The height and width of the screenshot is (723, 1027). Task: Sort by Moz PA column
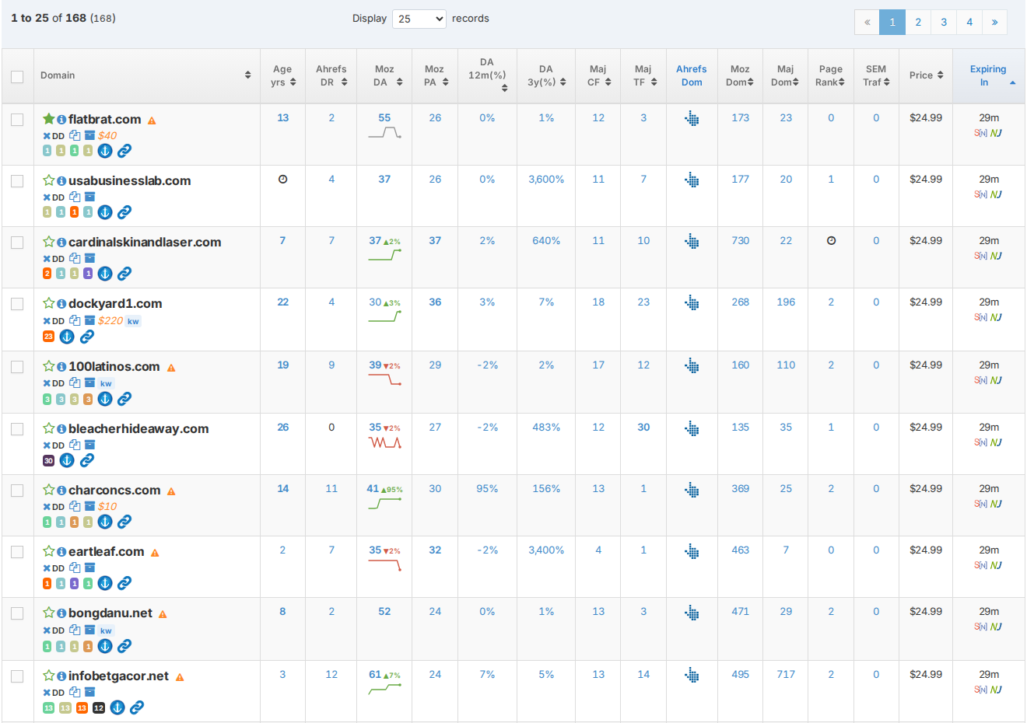[x=434, y=75]
